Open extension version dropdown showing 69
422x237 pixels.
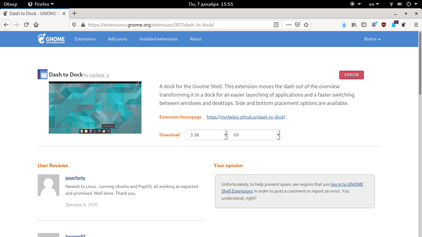point(254,135)
